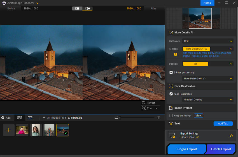This screenshot has height=157, width=238.
Task: Open the Aiarty Image Enhancer app menu chevron
Action: [37, 3]
